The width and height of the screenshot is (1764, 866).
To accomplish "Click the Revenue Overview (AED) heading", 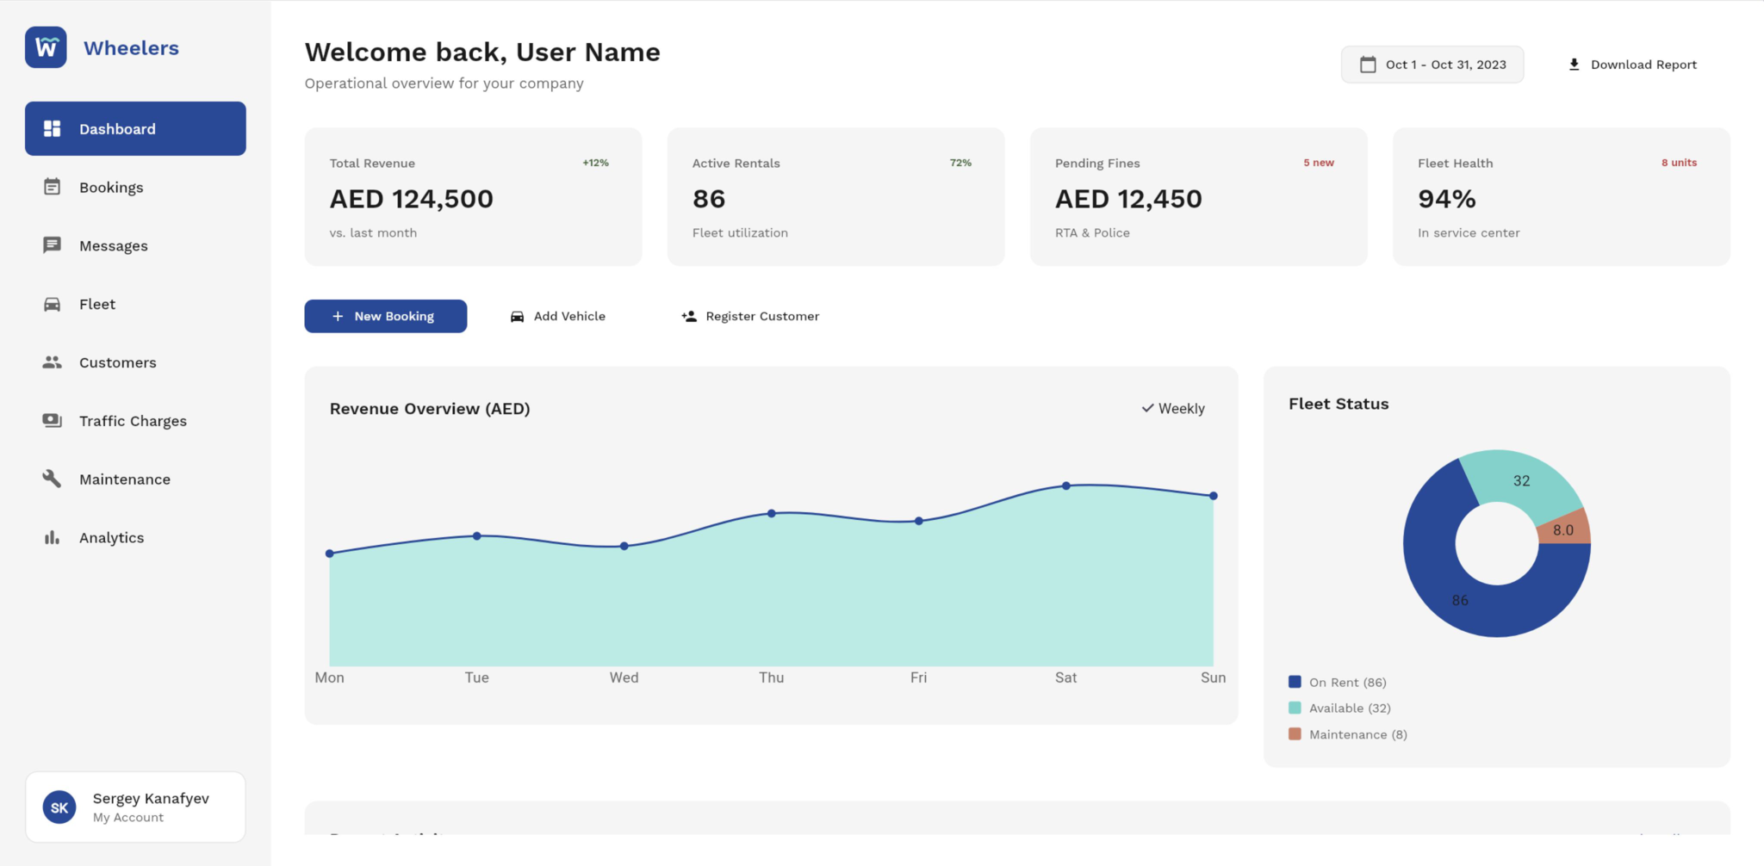I will point(430,409).
